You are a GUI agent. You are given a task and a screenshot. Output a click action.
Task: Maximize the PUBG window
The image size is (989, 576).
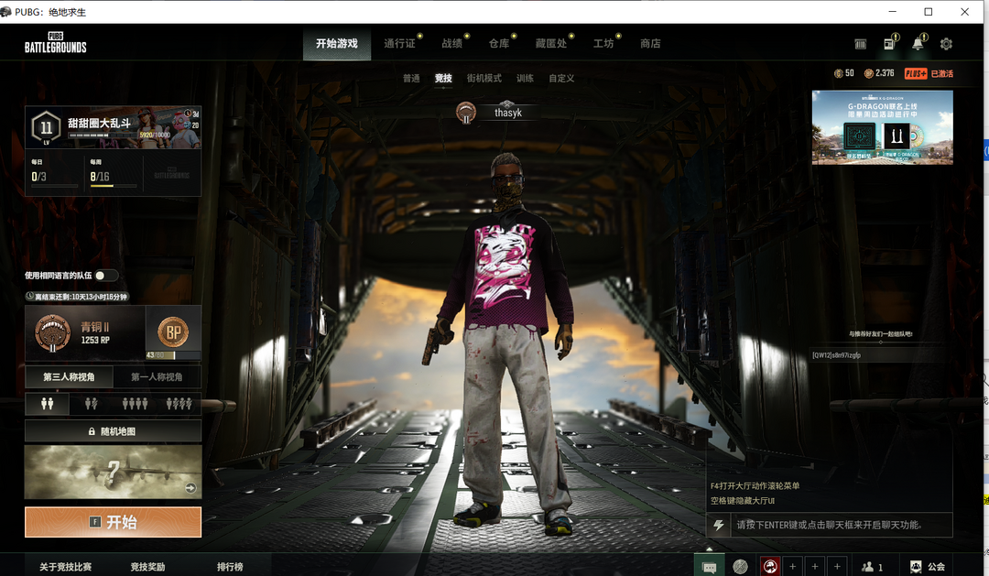click(x=929, y=11)
